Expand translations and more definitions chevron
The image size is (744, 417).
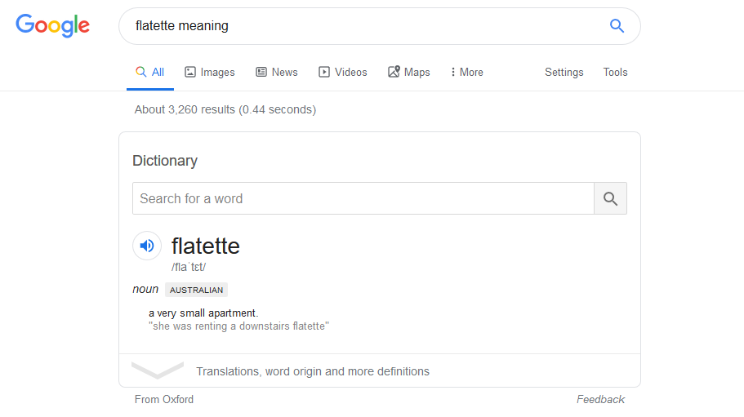pyautogui.click(x=158, y=370)
